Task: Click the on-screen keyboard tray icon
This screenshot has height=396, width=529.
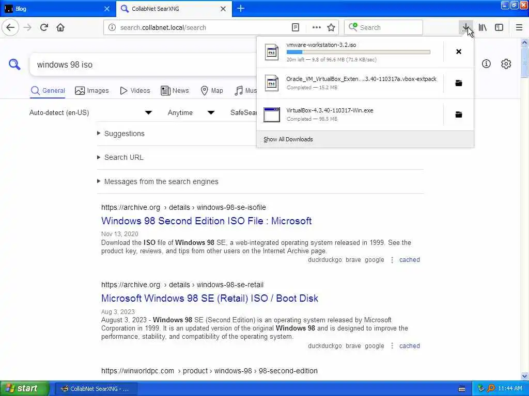Action: [462, 389]
